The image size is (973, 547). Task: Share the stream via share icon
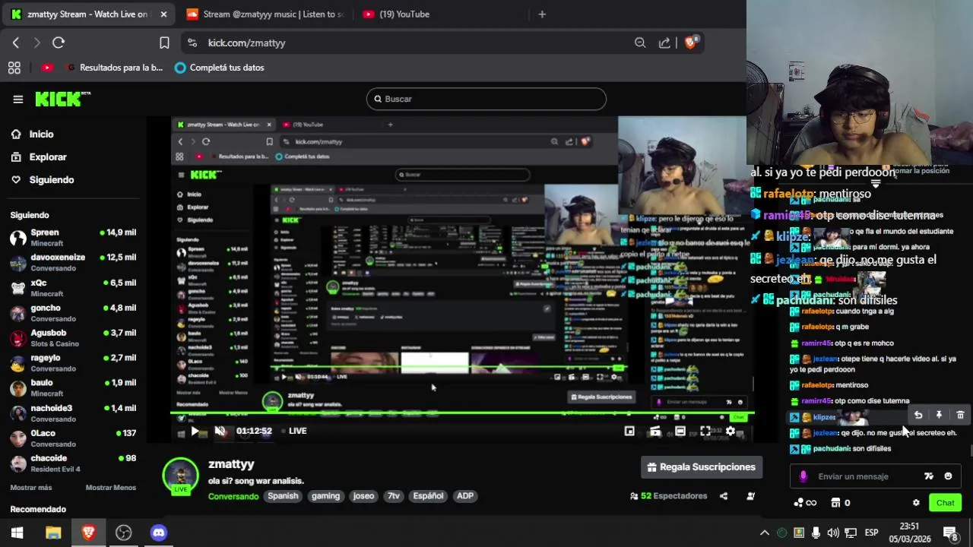pos(724,496)
